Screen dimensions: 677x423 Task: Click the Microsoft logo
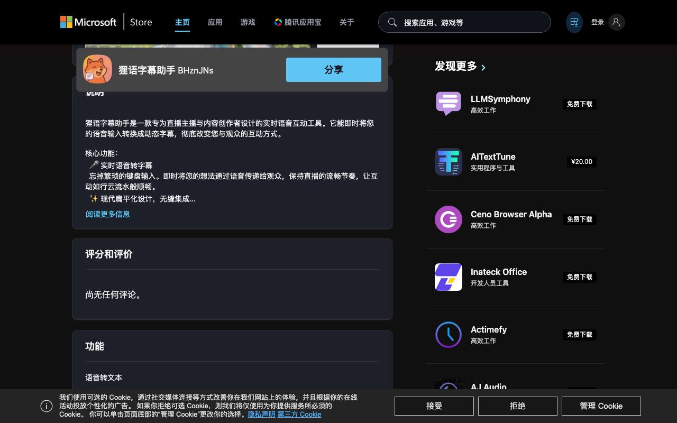pyautogui.click(x=88, y=22)
